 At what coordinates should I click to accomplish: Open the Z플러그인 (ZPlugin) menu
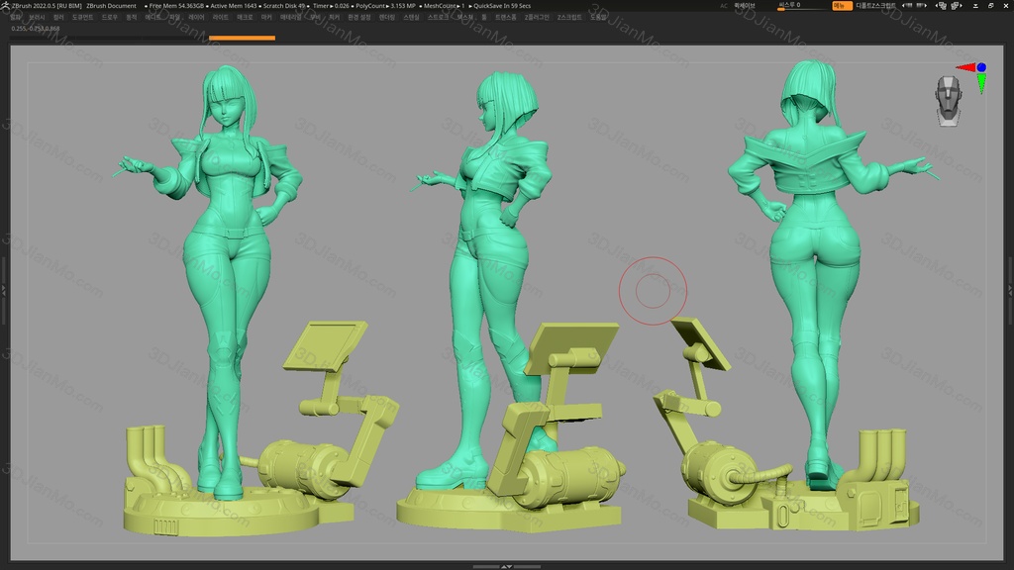[x=537, y=17]
